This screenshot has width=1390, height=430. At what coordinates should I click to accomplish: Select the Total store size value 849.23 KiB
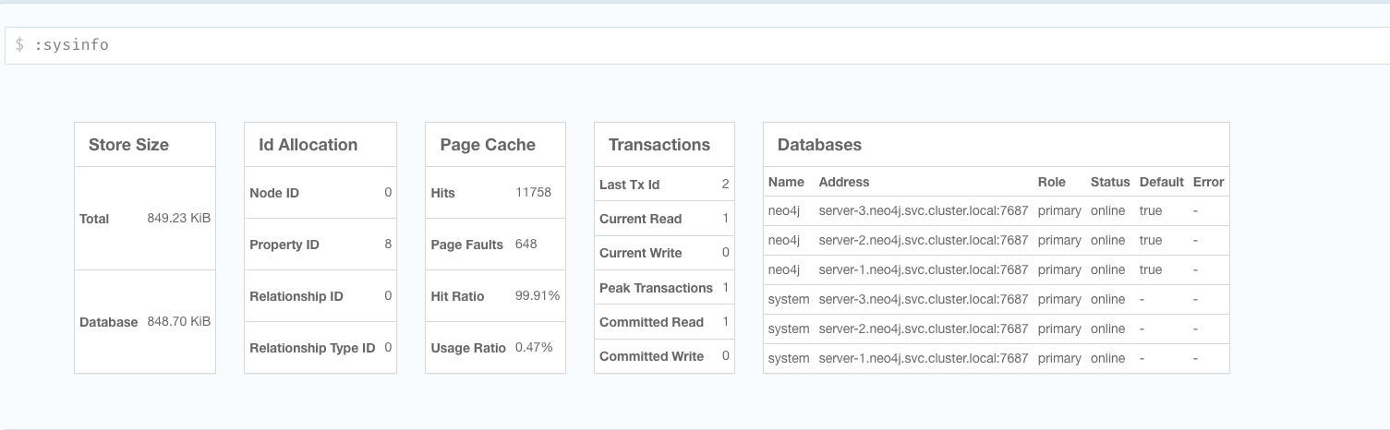(178, 219)
